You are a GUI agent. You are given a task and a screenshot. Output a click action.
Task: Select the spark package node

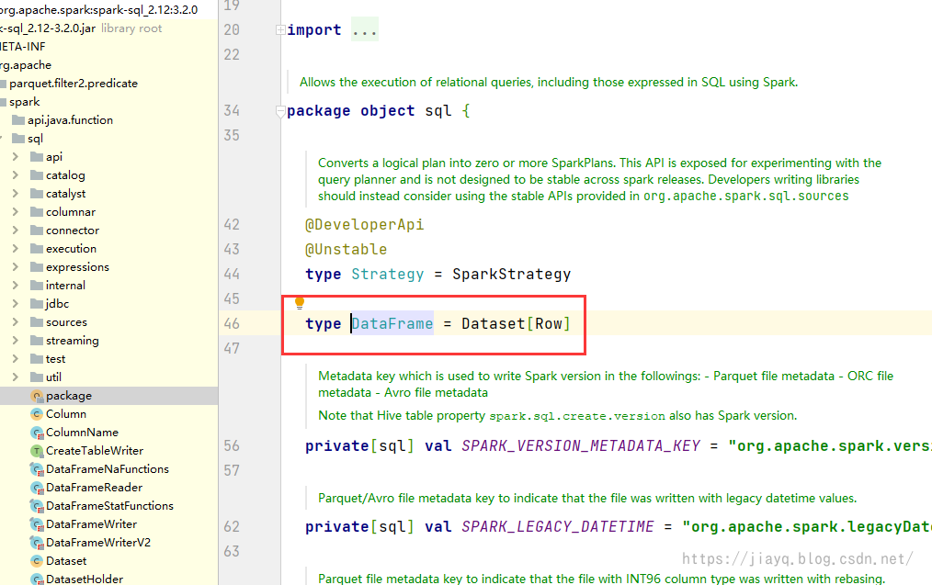coord(25,102)
